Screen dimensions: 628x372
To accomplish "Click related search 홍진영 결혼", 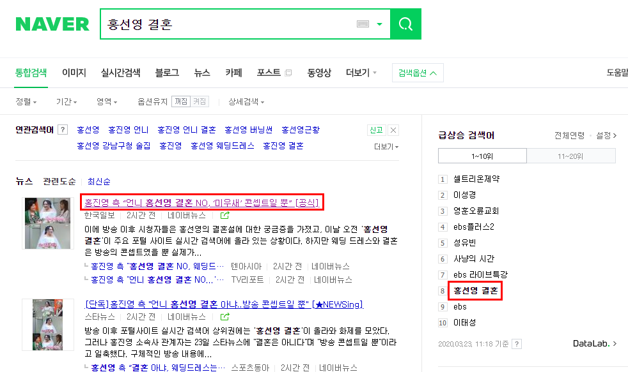I will coord(283,146).
